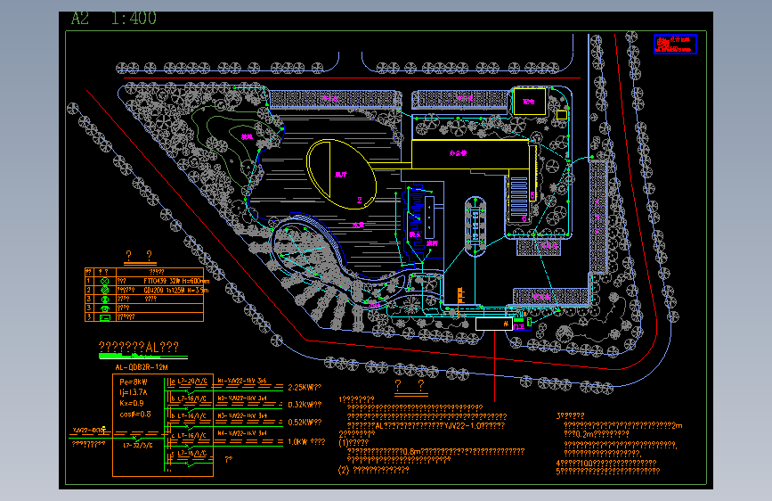The image size is (772, 501).
Task: Select the 2.25KW circuit load label
Action: pyautogui.click(x=305, y=388)
